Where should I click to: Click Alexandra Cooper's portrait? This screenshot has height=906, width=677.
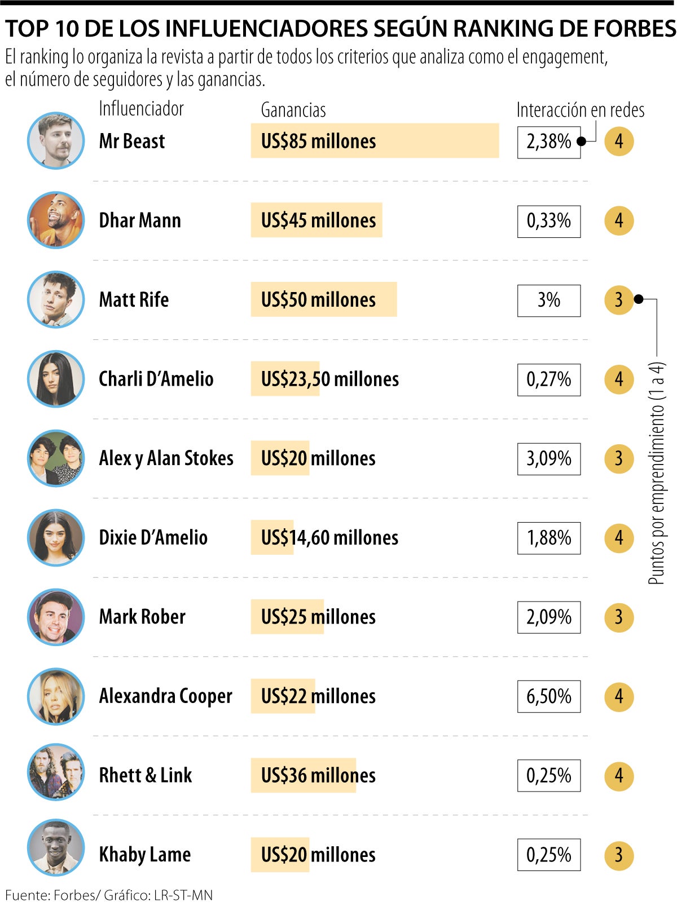tap(56, 696)
